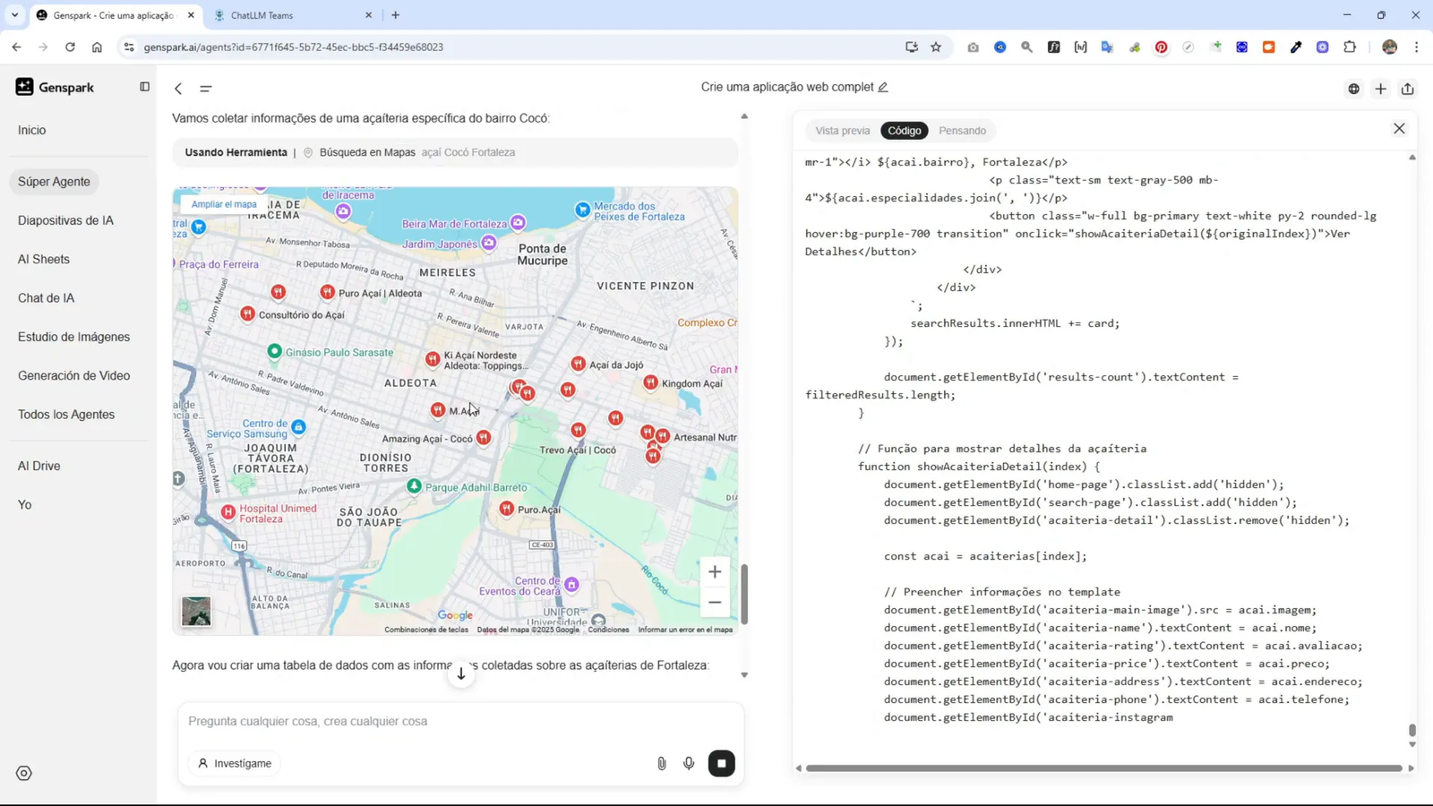1433x806 pixels.
Task: Zoom in on the map with plus control
Action: point(714,570)
